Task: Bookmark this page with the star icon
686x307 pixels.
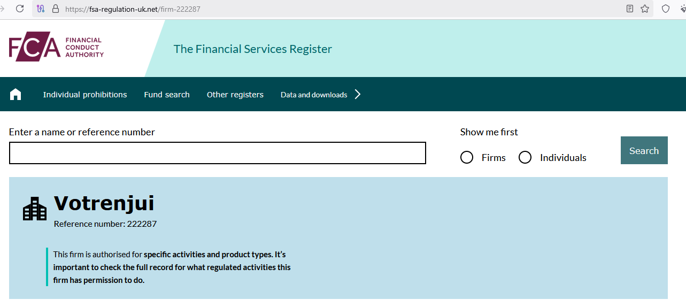Action: coord(645,9)
